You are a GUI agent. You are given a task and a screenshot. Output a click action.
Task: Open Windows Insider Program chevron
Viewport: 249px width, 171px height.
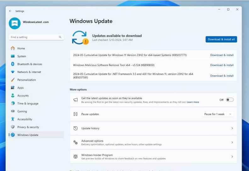232,157
